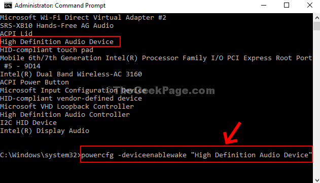Viewport: 320px width, 183px height.
Task: Close the Administrator Command Prompt window
Action: coord(310,5)
